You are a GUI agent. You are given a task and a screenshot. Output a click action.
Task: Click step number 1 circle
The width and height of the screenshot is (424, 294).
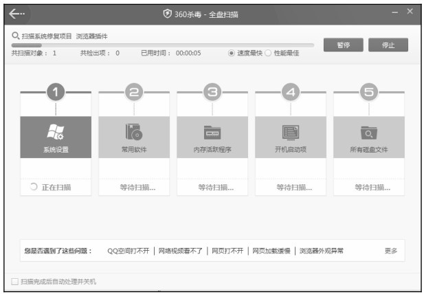coord(56,92)
